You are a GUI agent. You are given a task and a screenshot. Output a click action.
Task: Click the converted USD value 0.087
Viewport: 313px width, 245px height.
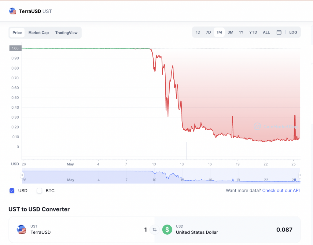click(x=284, y=230)
